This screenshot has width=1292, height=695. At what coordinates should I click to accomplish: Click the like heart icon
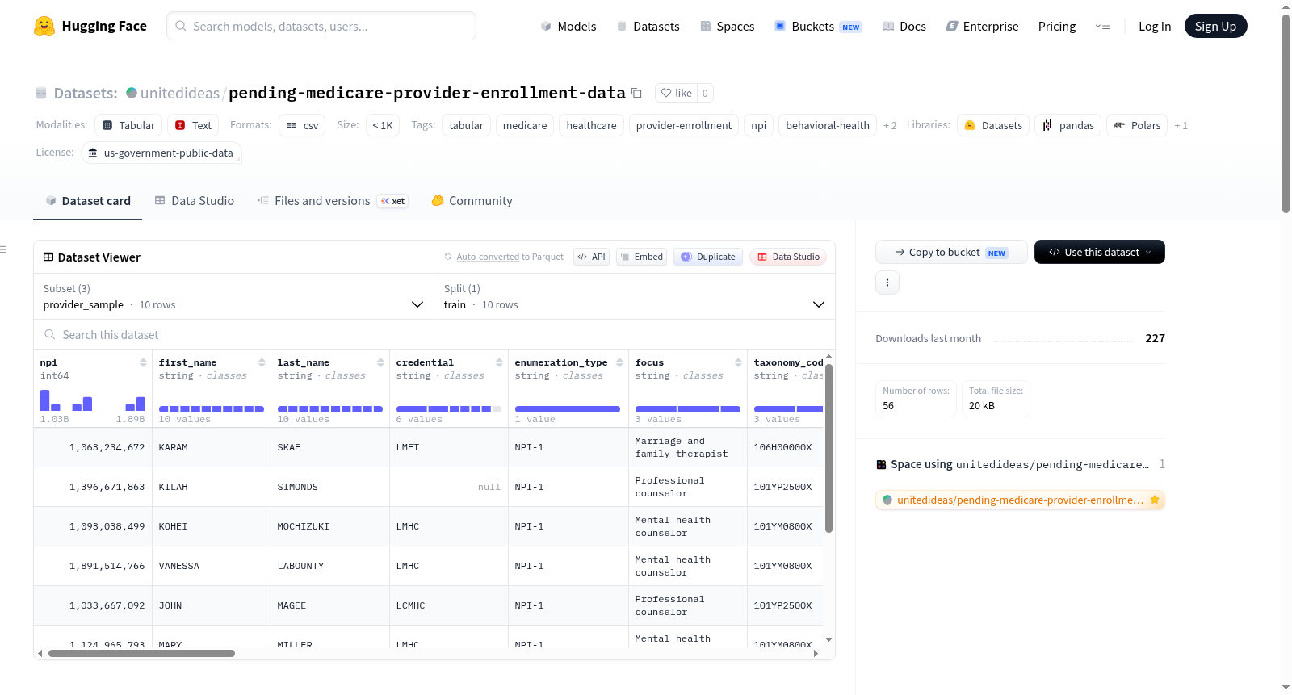(x=666, y=93)
